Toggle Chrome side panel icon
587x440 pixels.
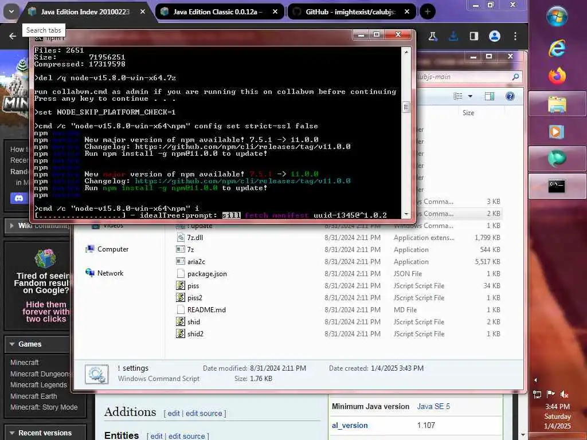pyautogui.click(x=474, y=36)
